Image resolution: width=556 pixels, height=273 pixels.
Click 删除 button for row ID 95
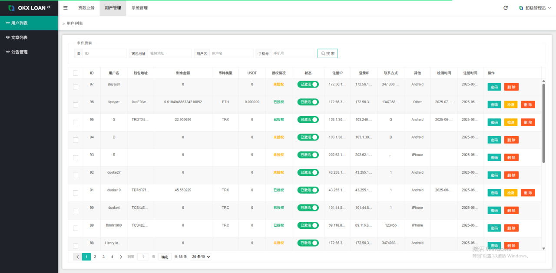click(x=528, y=122)
